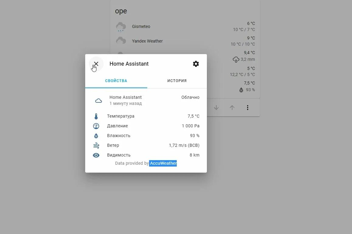Click the '9 °C' Yandex temperature
Viewport: 352px width, 234px height.
(x=251, y=38)
